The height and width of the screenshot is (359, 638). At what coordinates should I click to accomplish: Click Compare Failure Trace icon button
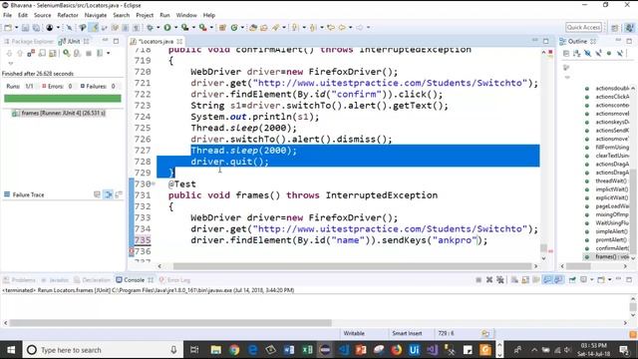tap(119, 195)
